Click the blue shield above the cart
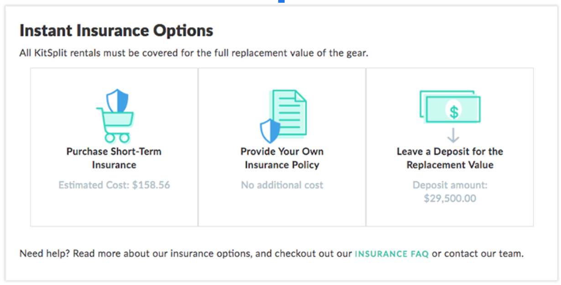 click(x=117, y=100)
